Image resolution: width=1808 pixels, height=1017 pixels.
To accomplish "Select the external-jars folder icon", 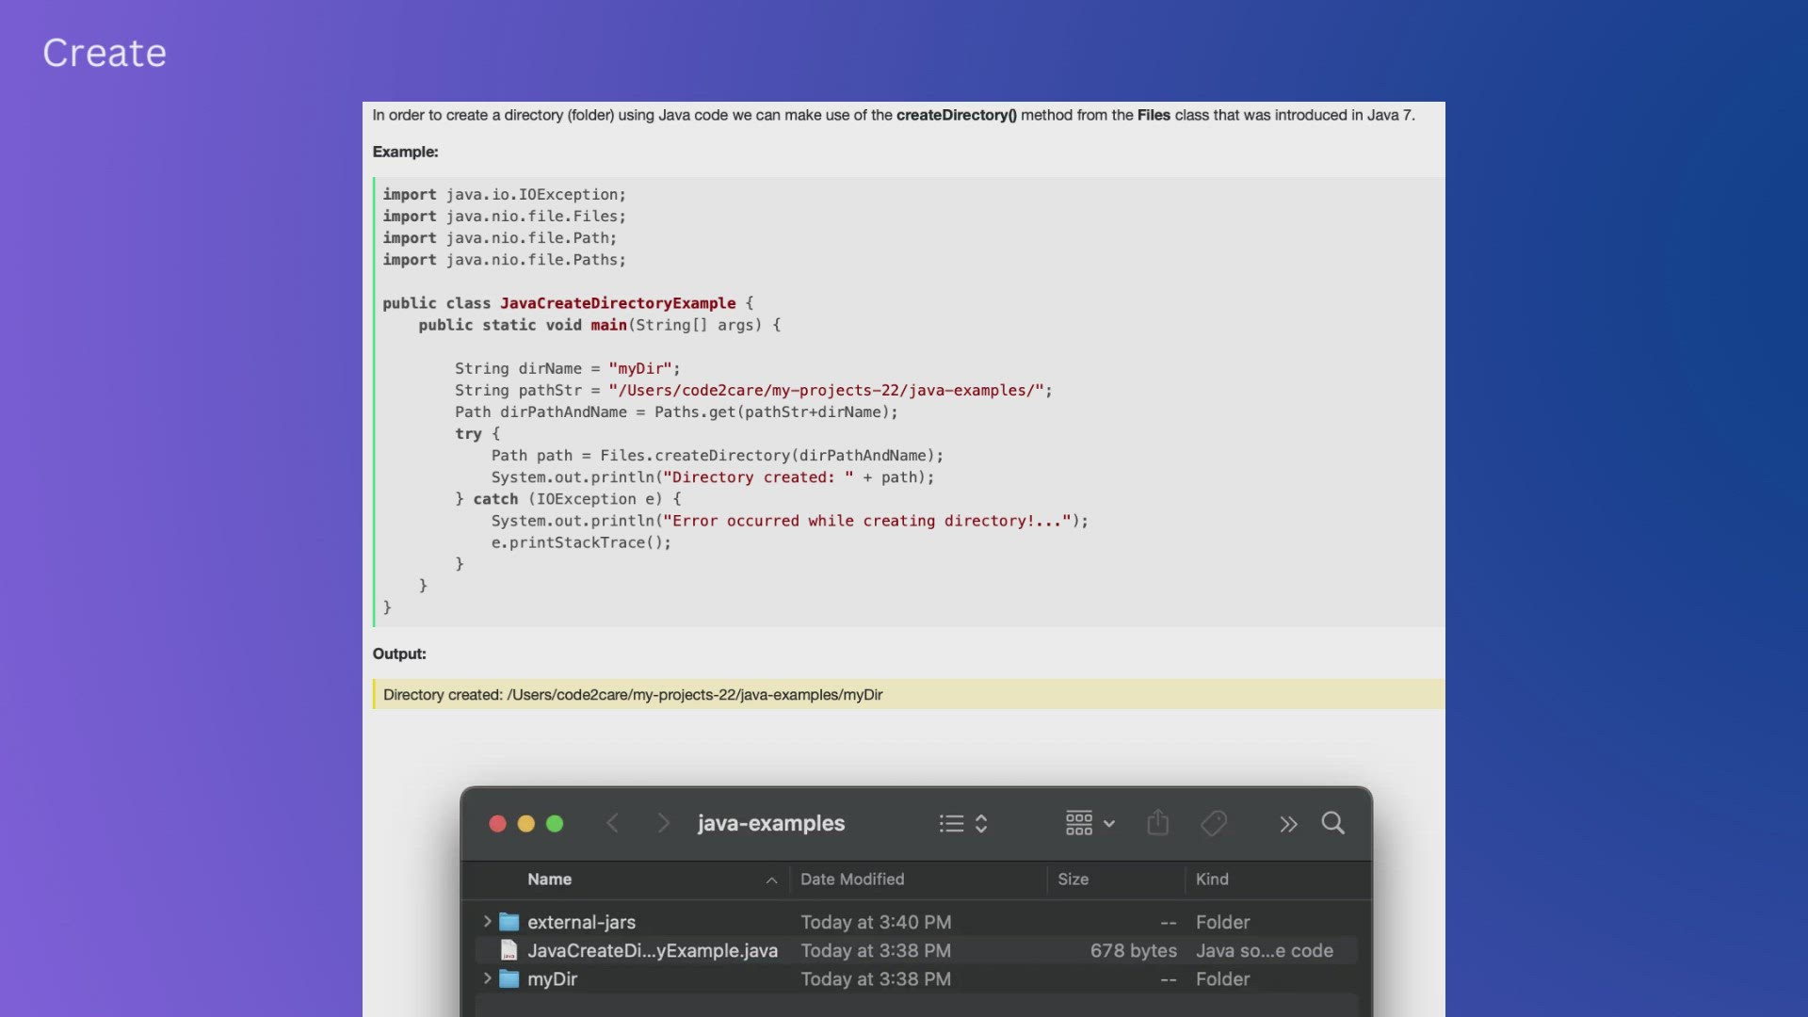I will (509, 922).
